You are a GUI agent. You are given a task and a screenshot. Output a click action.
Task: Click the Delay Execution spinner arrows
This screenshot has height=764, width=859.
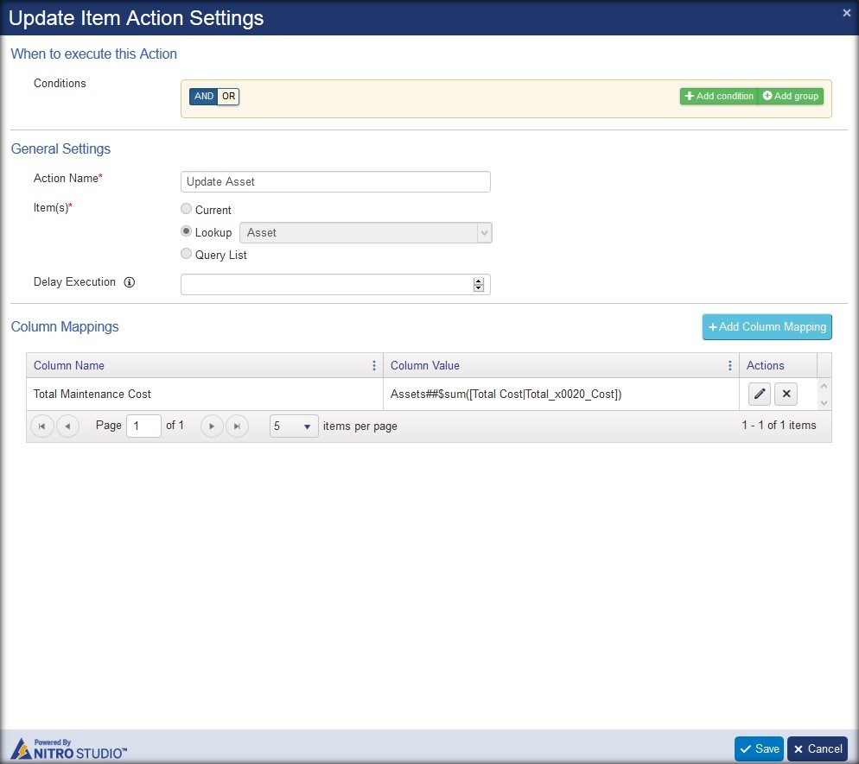pos(478,285)
